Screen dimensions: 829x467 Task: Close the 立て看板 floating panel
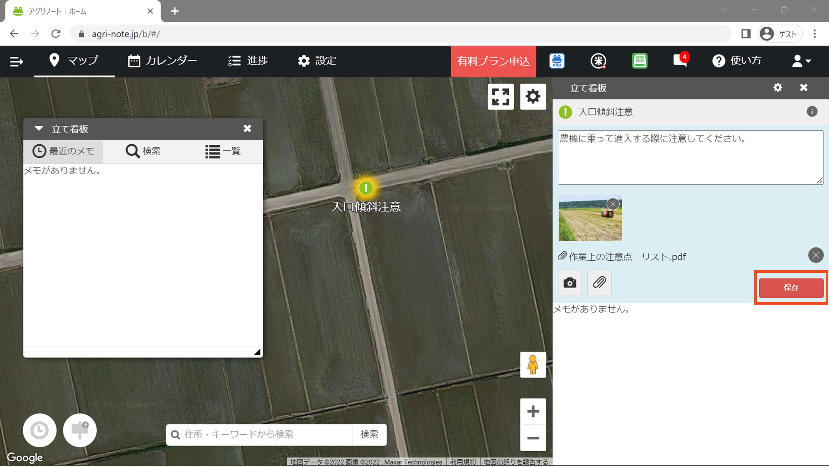(247, 129)
